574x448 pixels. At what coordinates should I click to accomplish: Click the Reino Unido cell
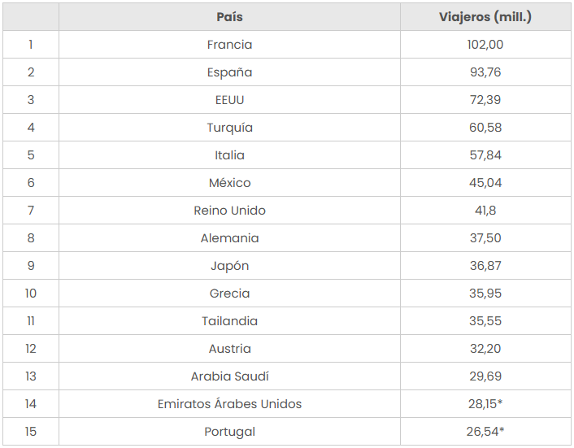pyautogui.click(x=229, y=211)
